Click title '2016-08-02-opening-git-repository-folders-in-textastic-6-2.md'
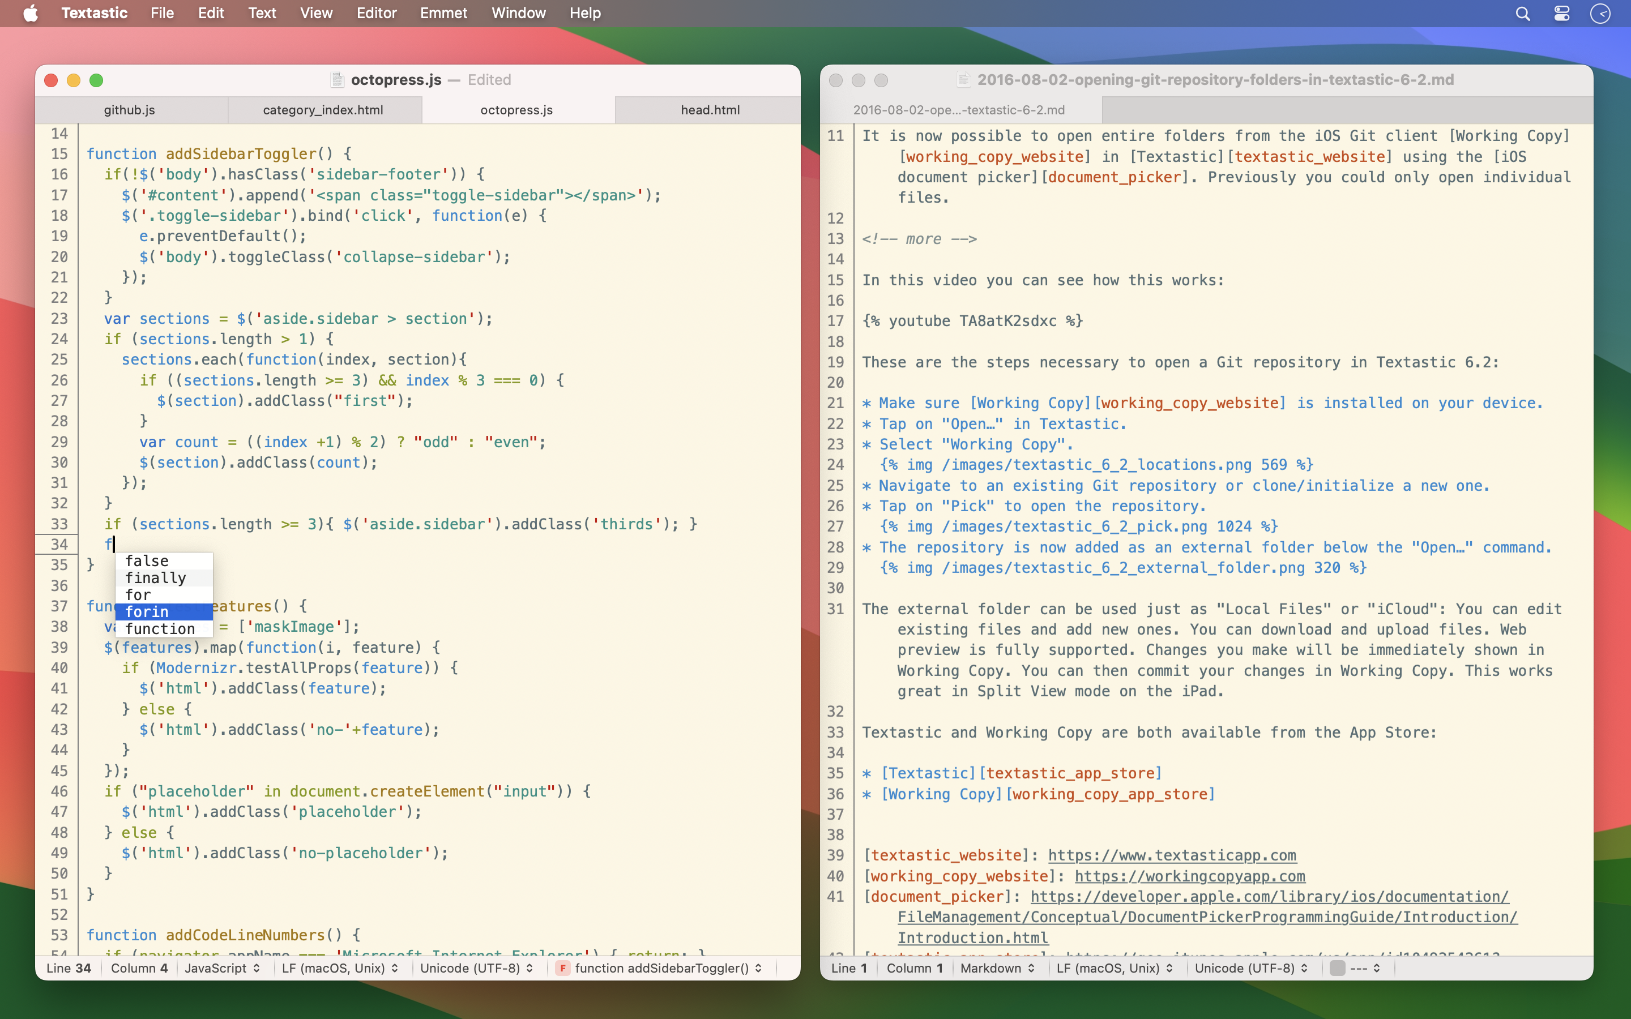Screen dimensions: 1631x1019 pyautogui.click(x=1215, y=79)
